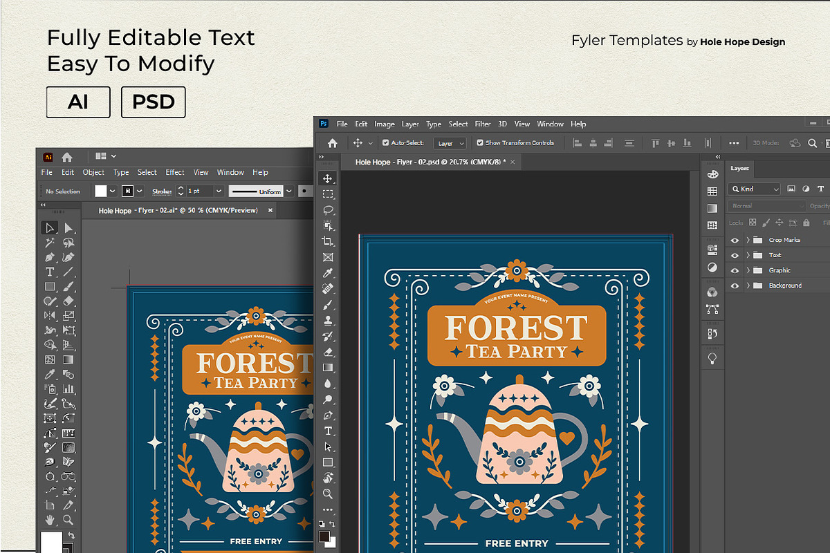Select Photoshop's Eyedropper tool
This screenshot has width=830, height=553.
(x=328, y=273)
